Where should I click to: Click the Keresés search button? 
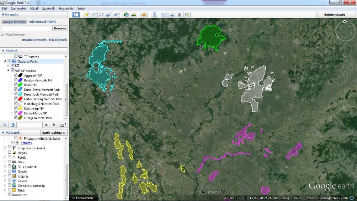pyautogui.click(x=60, y=28)
